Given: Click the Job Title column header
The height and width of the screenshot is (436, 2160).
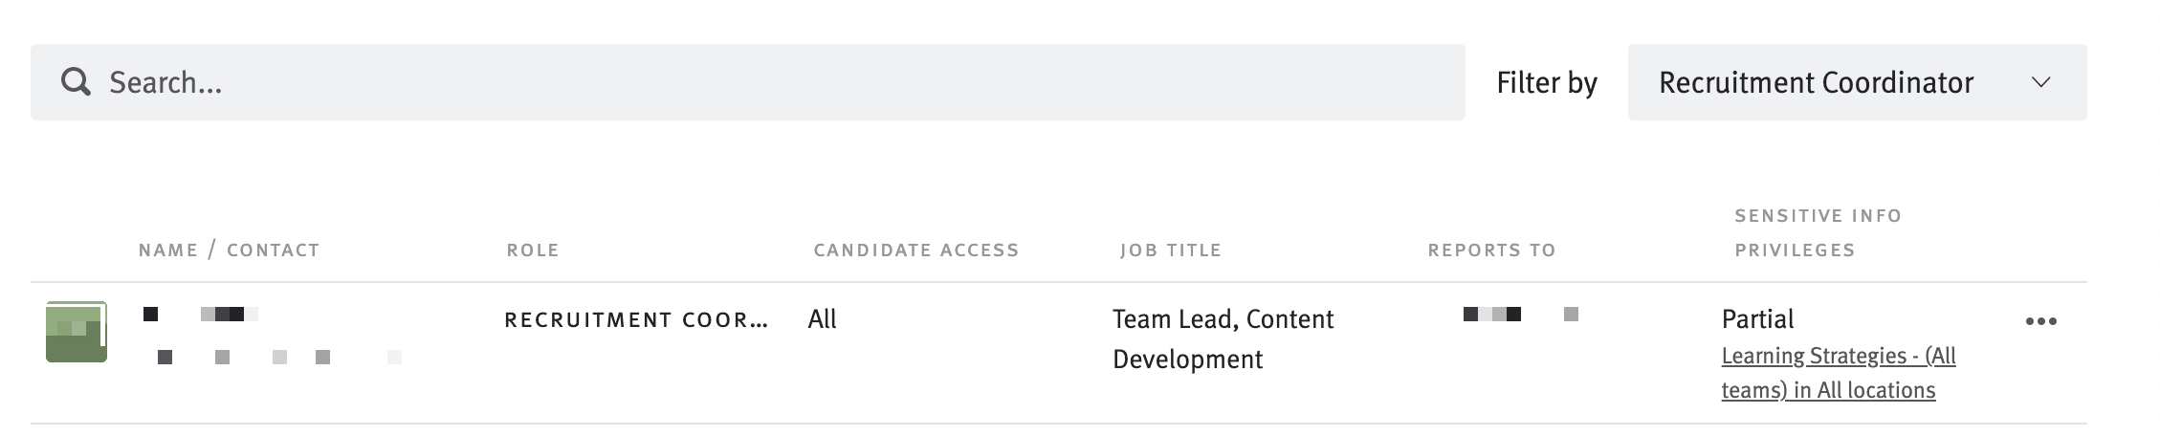Looking at the screenshot, I should tap(1171, 251).
